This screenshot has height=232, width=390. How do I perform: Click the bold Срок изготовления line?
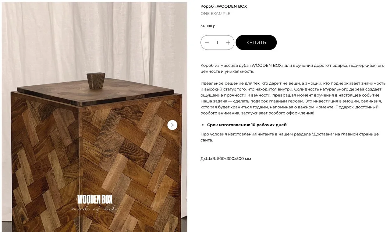pyautogui.click(x=247, y=125)
